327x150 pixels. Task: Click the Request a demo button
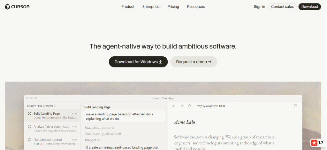click(194, 62)
